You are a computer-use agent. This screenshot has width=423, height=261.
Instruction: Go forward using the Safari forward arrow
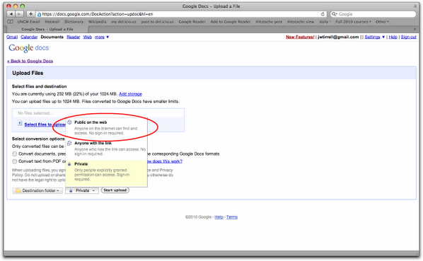pyautogui.click(x=19, y=13)
